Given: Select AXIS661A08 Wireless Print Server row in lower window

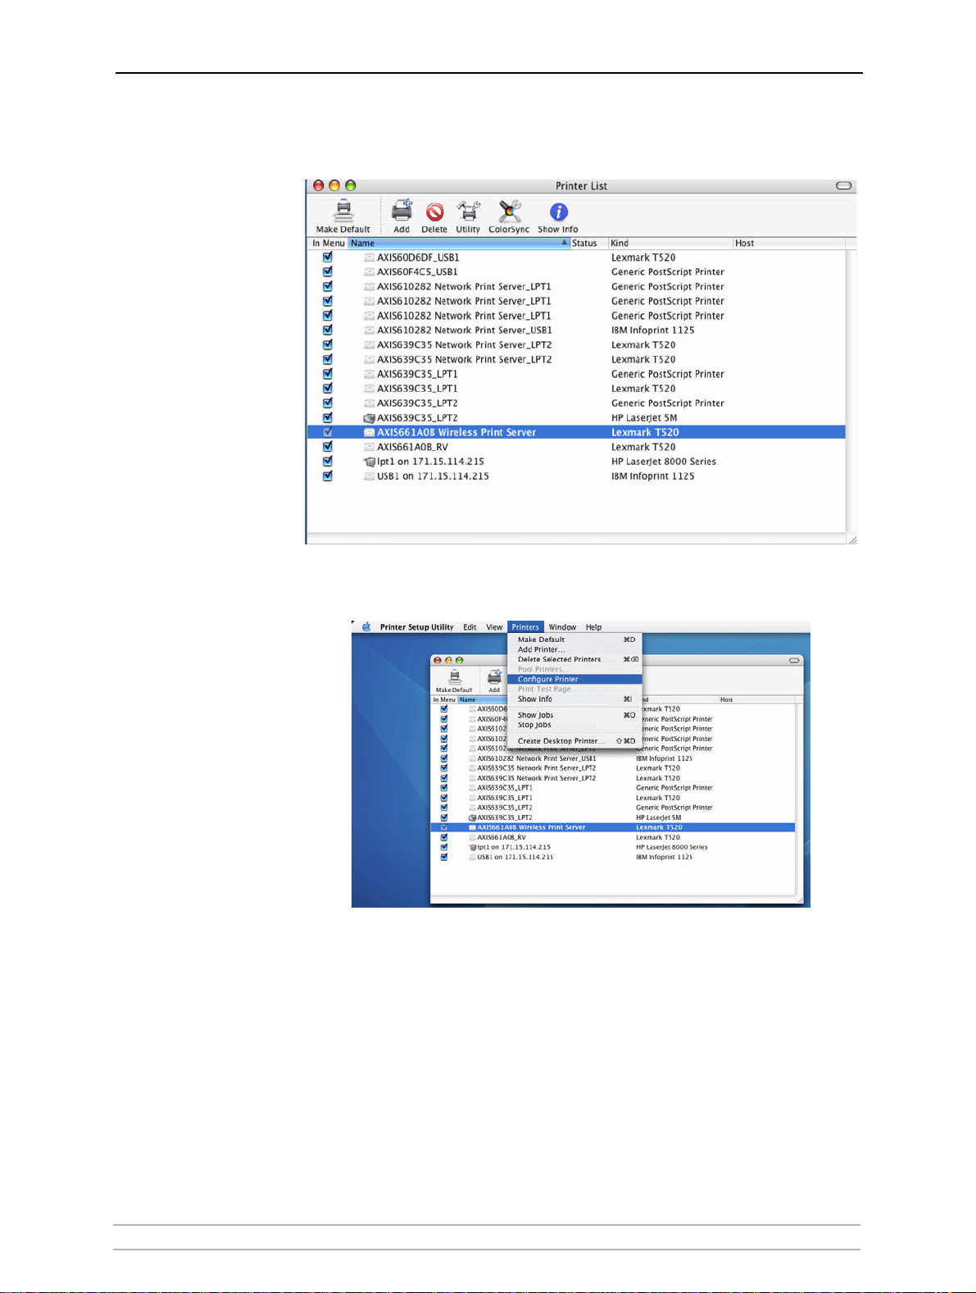Looking at the screenshot, I should [x=613, y=827].
